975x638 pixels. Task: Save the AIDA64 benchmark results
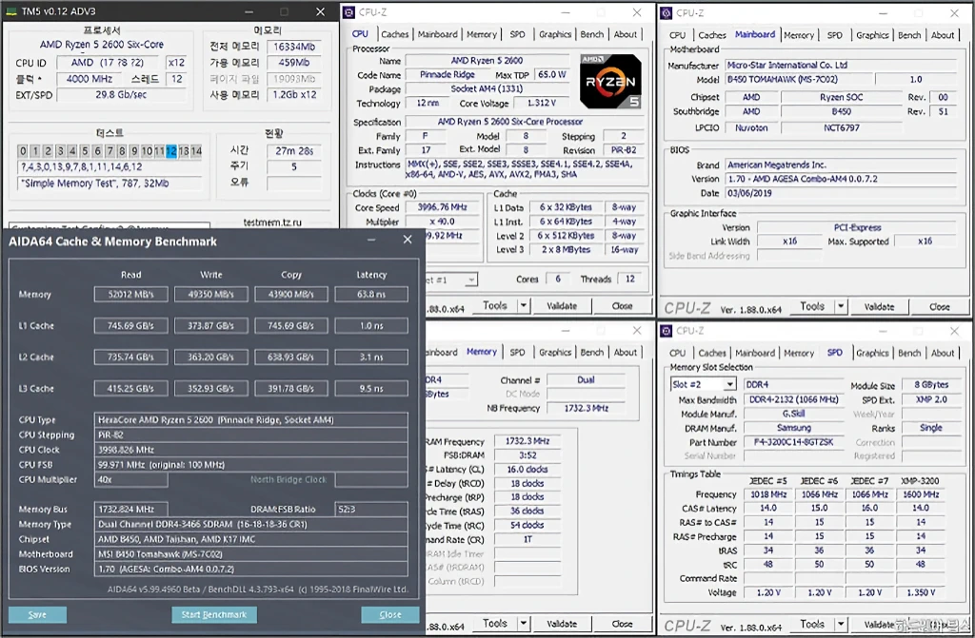point(37,614)
